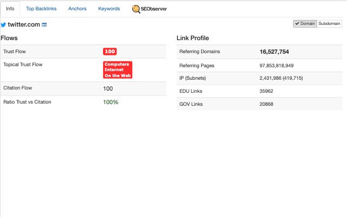Open the SEObserver tab label

[x=154, y=9]
